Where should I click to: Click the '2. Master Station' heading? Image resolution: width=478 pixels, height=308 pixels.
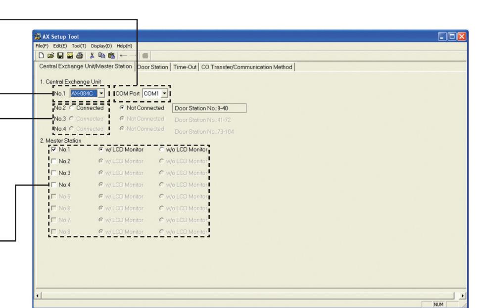click(x=61, y=141)
